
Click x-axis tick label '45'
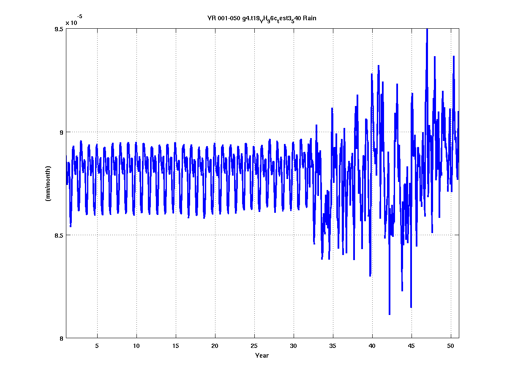412,346
